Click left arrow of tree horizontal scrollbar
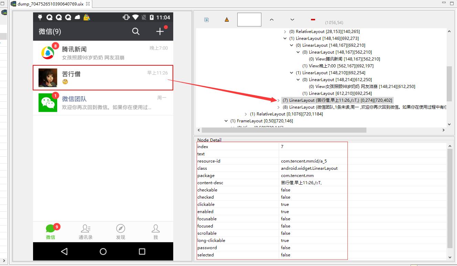 [199, 130]
